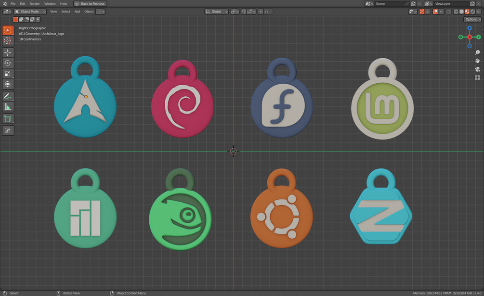Viewport: 484px width, 296px height.
Task: Click the red X axis gizmo ball
Action: (470, 37)
